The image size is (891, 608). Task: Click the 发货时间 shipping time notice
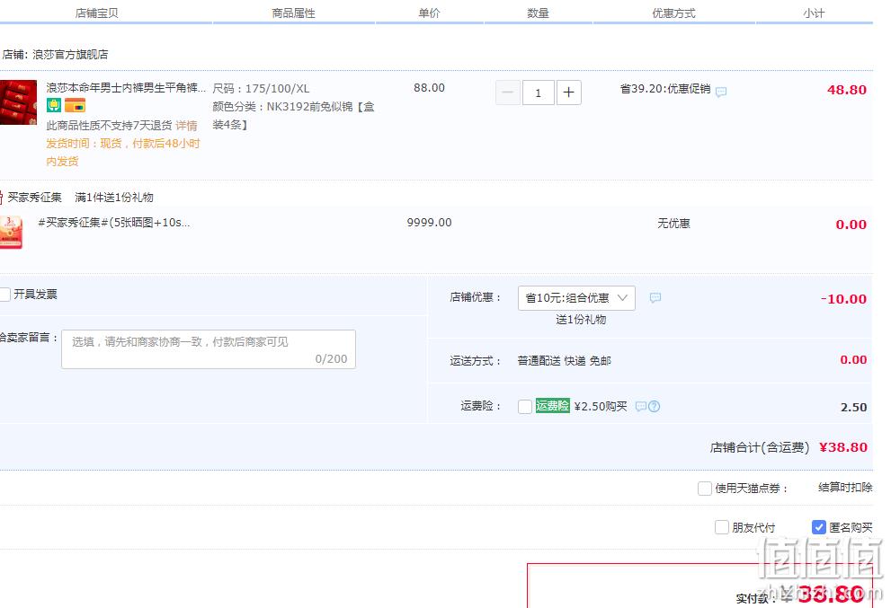[123, 152]
